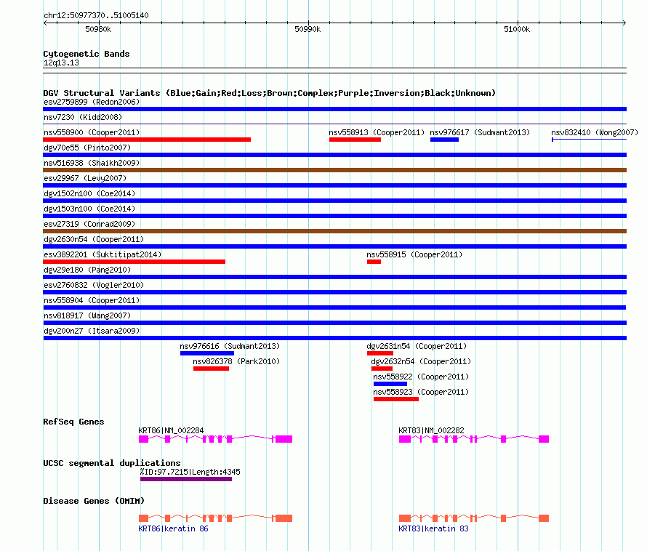Click the small red bar under nsv558915

tap(374, 262)
